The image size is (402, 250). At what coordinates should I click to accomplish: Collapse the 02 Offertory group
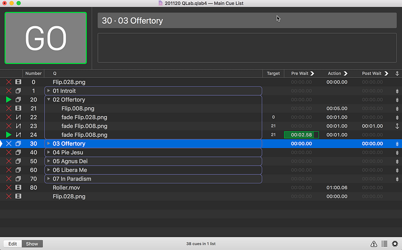tap(48, 99)
